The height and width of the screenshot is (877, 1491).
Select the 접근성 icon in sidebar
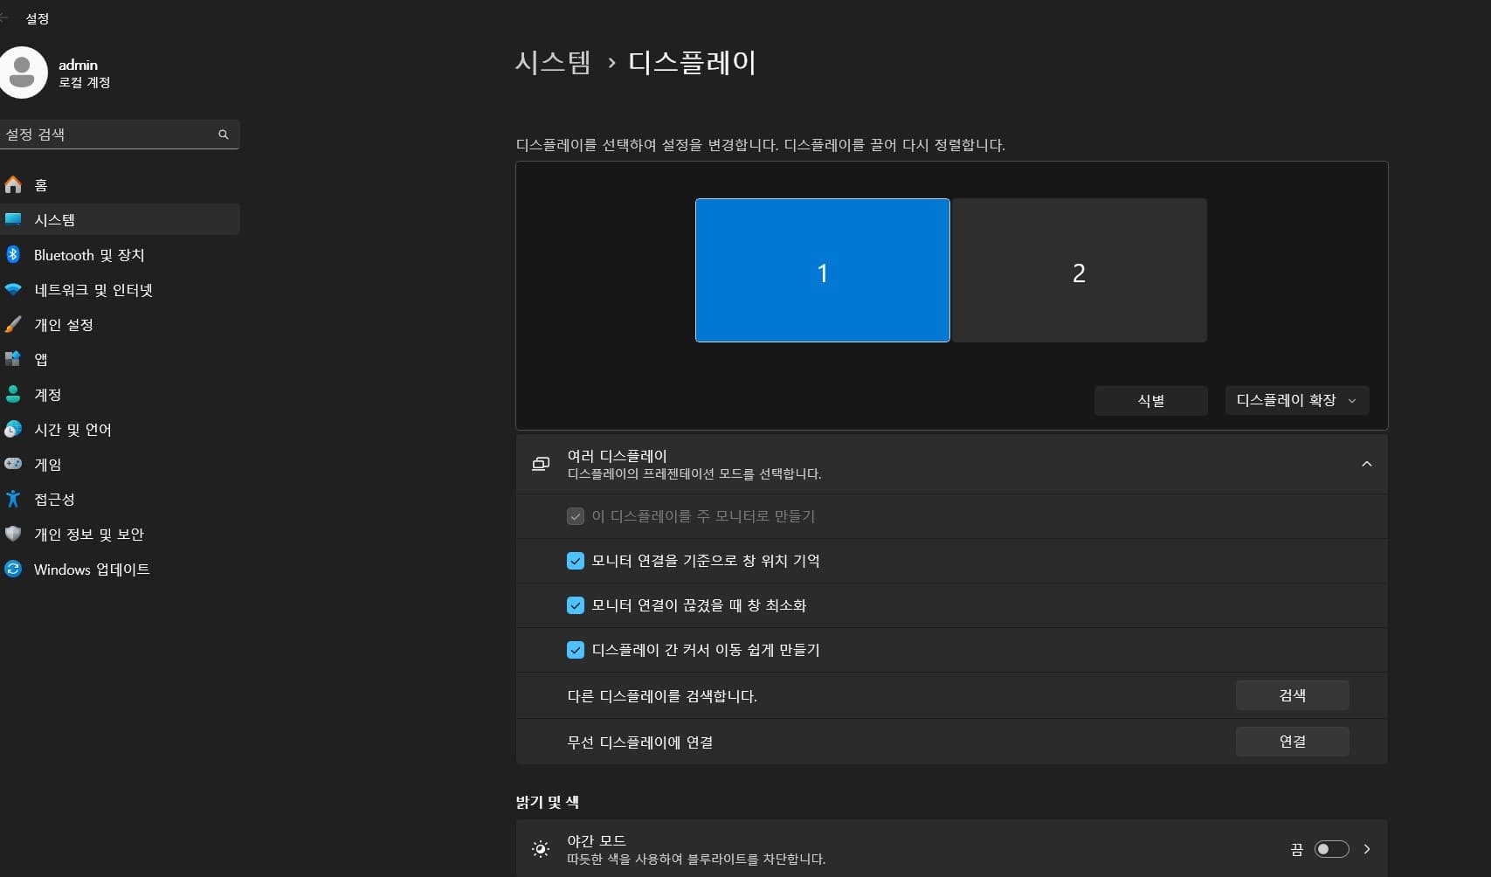[x=12, y=499]
